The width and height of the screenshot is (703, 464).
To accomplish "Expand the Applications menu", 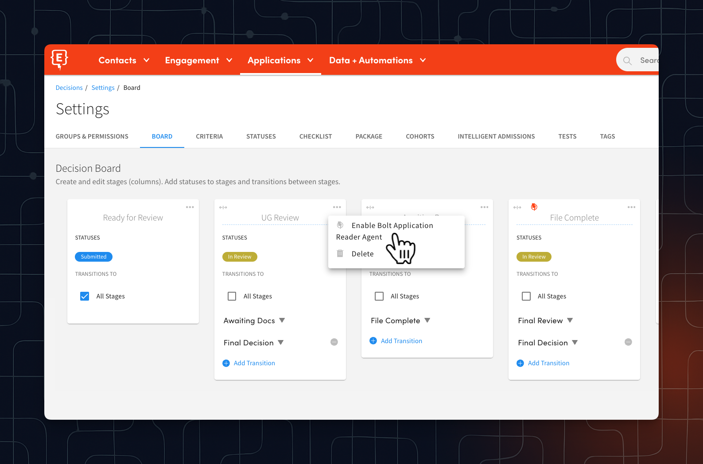I will point(280,60).
